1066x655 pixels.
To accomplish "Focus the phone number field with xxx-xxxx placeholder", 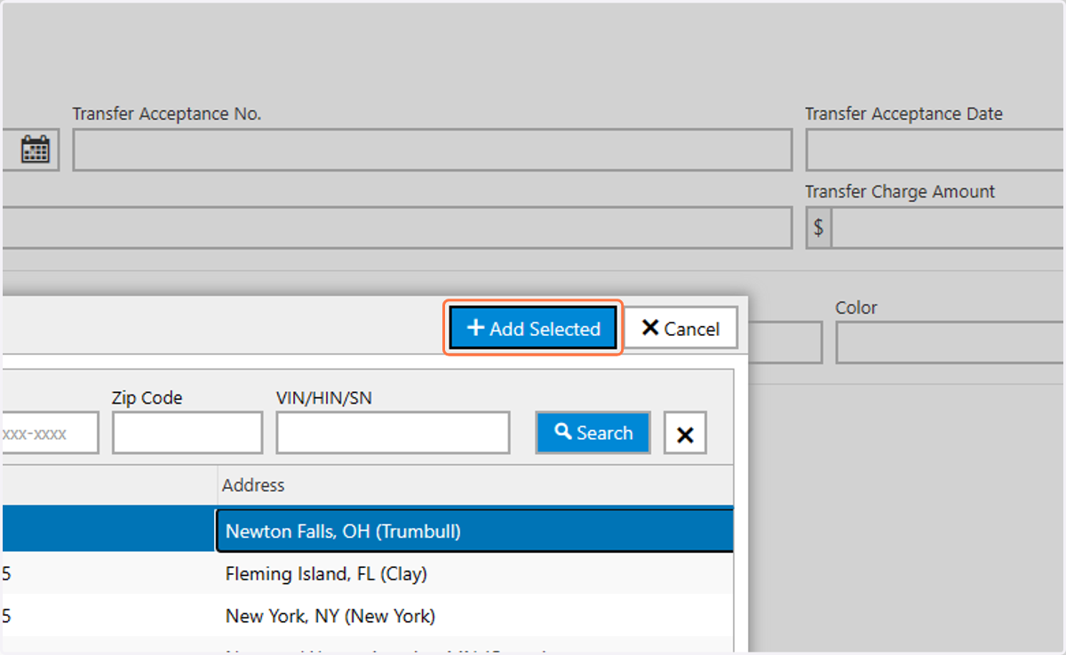I will point(50,433).
